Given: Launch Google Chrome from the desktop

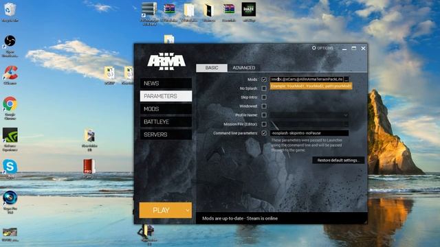Looking at the screenshot, I should (10, 104).
